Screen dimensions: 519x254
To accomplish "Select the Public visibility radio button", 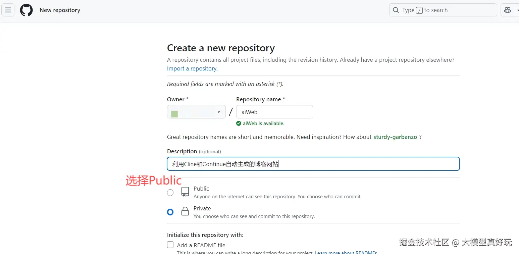I will [x=170, y=193].
